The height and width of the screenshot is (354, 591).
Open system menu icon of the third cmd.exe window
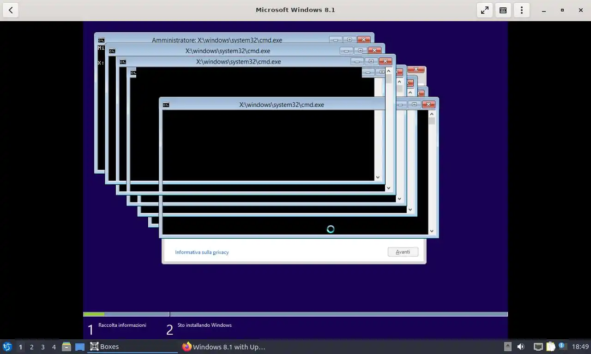tap(123, 62)
